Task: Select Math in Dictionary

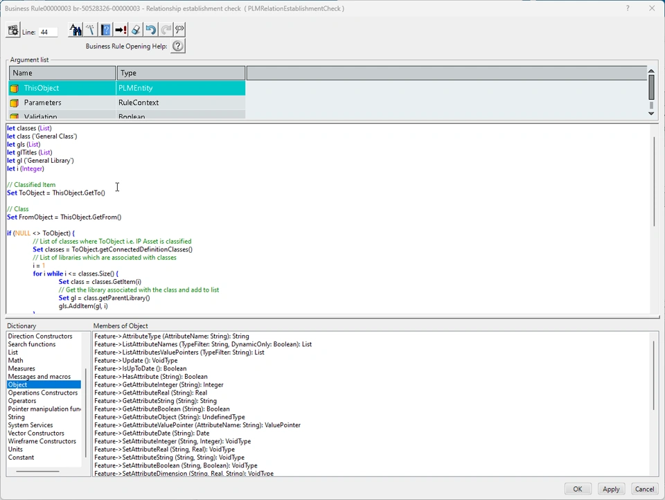Action: pyautogui.click(x=15, y=361)
